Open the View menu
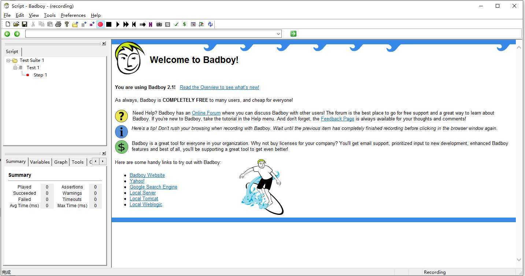This screenshot has height=276, width=525. click(x=34, y=15)
